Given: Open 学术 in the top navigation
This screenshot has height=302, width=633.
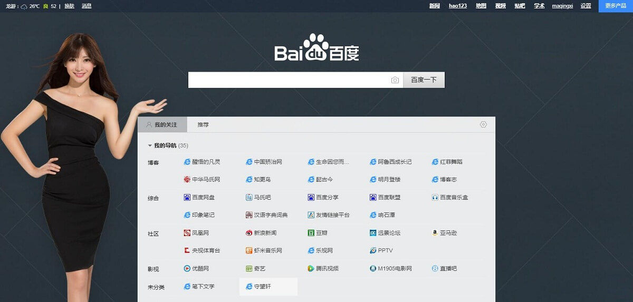Looking at the screenshot, I should pyautogui.click(x=539, y=6).
